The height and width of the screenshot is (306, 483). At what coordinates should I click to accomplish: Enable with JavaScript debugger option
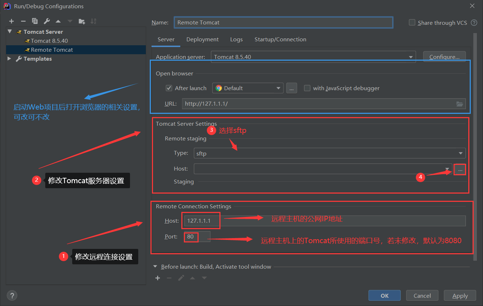(x=307, y=88)
